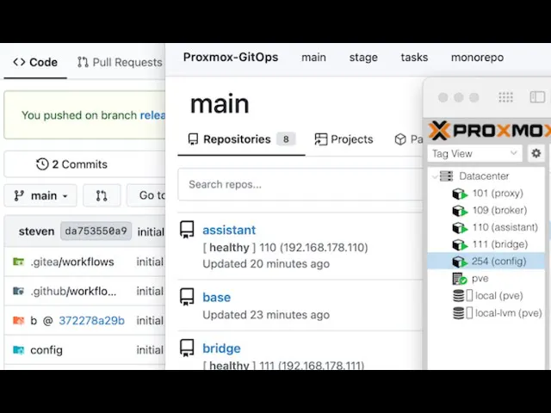Open the .gitea/workflows folder

tap(72, 262)
